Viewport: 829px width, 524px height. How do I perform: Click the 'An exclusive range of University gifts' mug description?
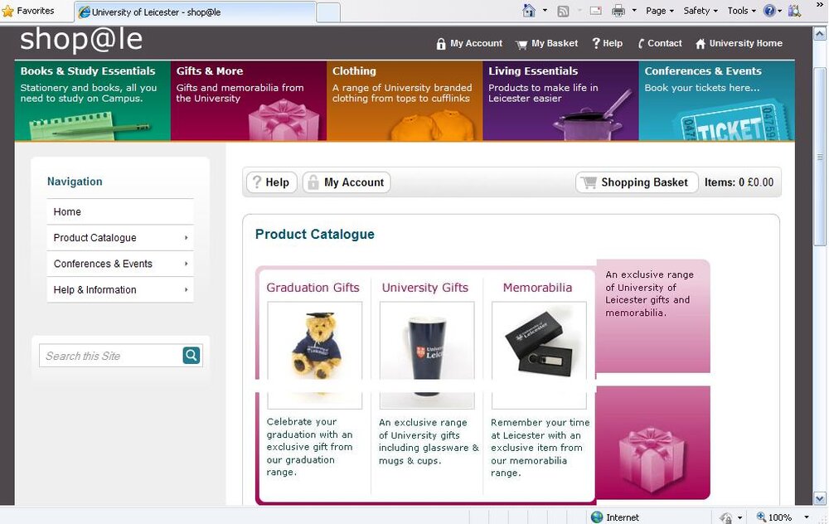pos(429,442)
